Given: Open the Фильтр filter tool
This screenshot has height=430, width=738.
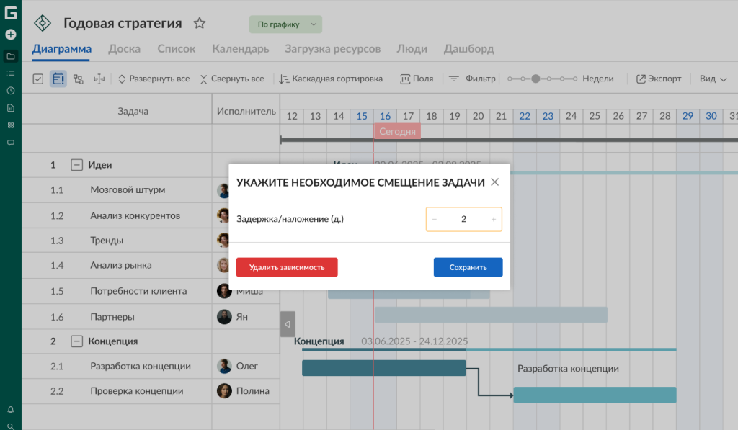Looking at the screenshot, I should coord(472,79).
